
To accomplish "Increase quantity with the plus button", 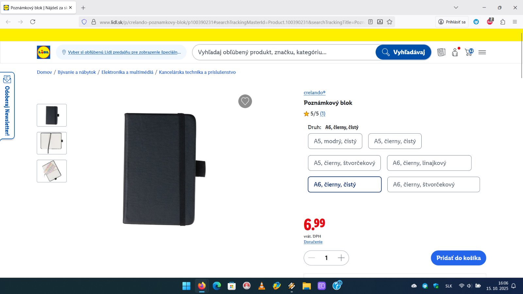I will pyautogui.click(x=341, y=258).
